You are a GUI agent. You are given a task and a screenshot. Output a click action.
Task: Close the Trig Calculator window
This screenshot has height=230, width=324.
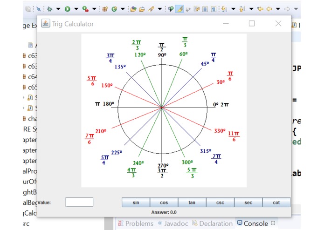[x=278, y=24]
